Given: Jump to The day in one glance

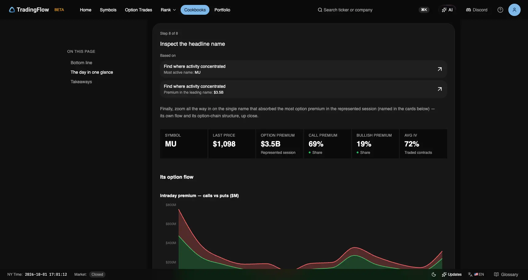Looking at the screenshot, I should click(x=92, y=72).
